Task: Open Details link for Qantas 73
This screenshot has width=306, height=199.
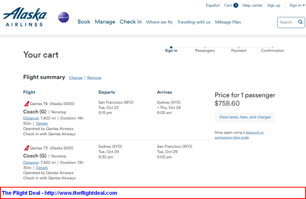Action: tap(42, 168)
